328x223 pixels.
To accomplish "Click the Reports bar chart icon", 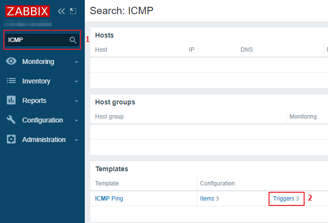I will pyautogui.click(x=11, y=100).
